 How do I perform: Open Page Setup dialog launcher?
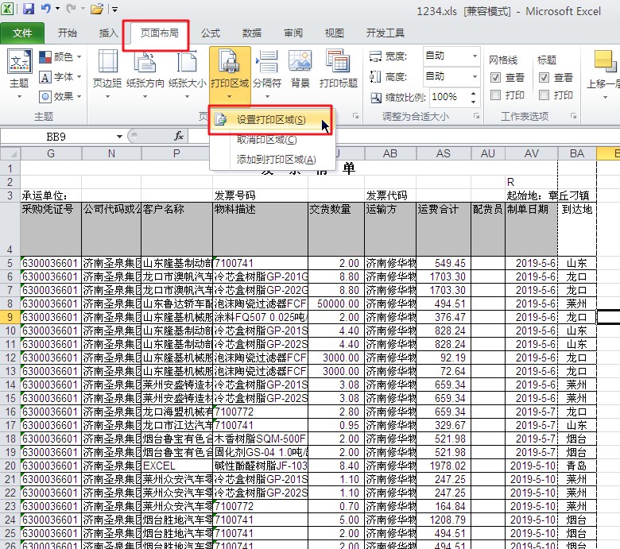[355, 116]
